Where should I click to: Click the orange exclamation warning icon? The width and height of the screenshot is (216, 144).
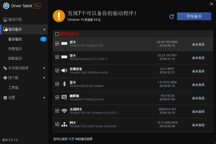click(59, 16)
